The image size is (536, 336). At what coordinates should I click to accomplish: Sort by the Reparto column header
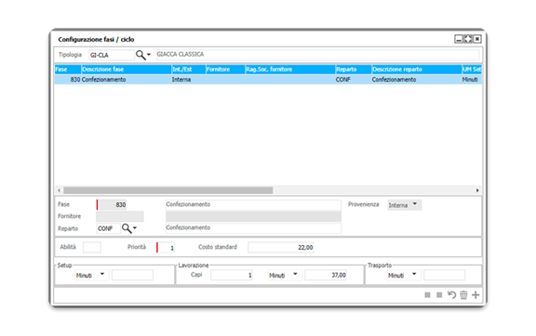354,70
